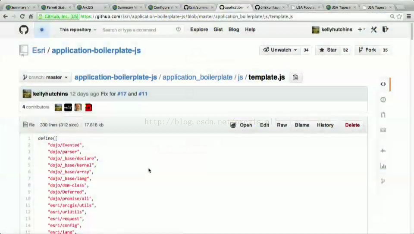View the 35 forks count
Image resolution: width=414 pixels, height=234 pixels.
385,50
